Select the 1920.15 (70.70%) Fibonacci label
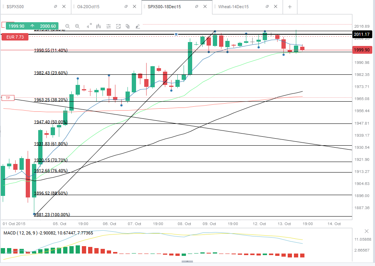This screenshot has width=375, height=266. click(x=51, y=160)
